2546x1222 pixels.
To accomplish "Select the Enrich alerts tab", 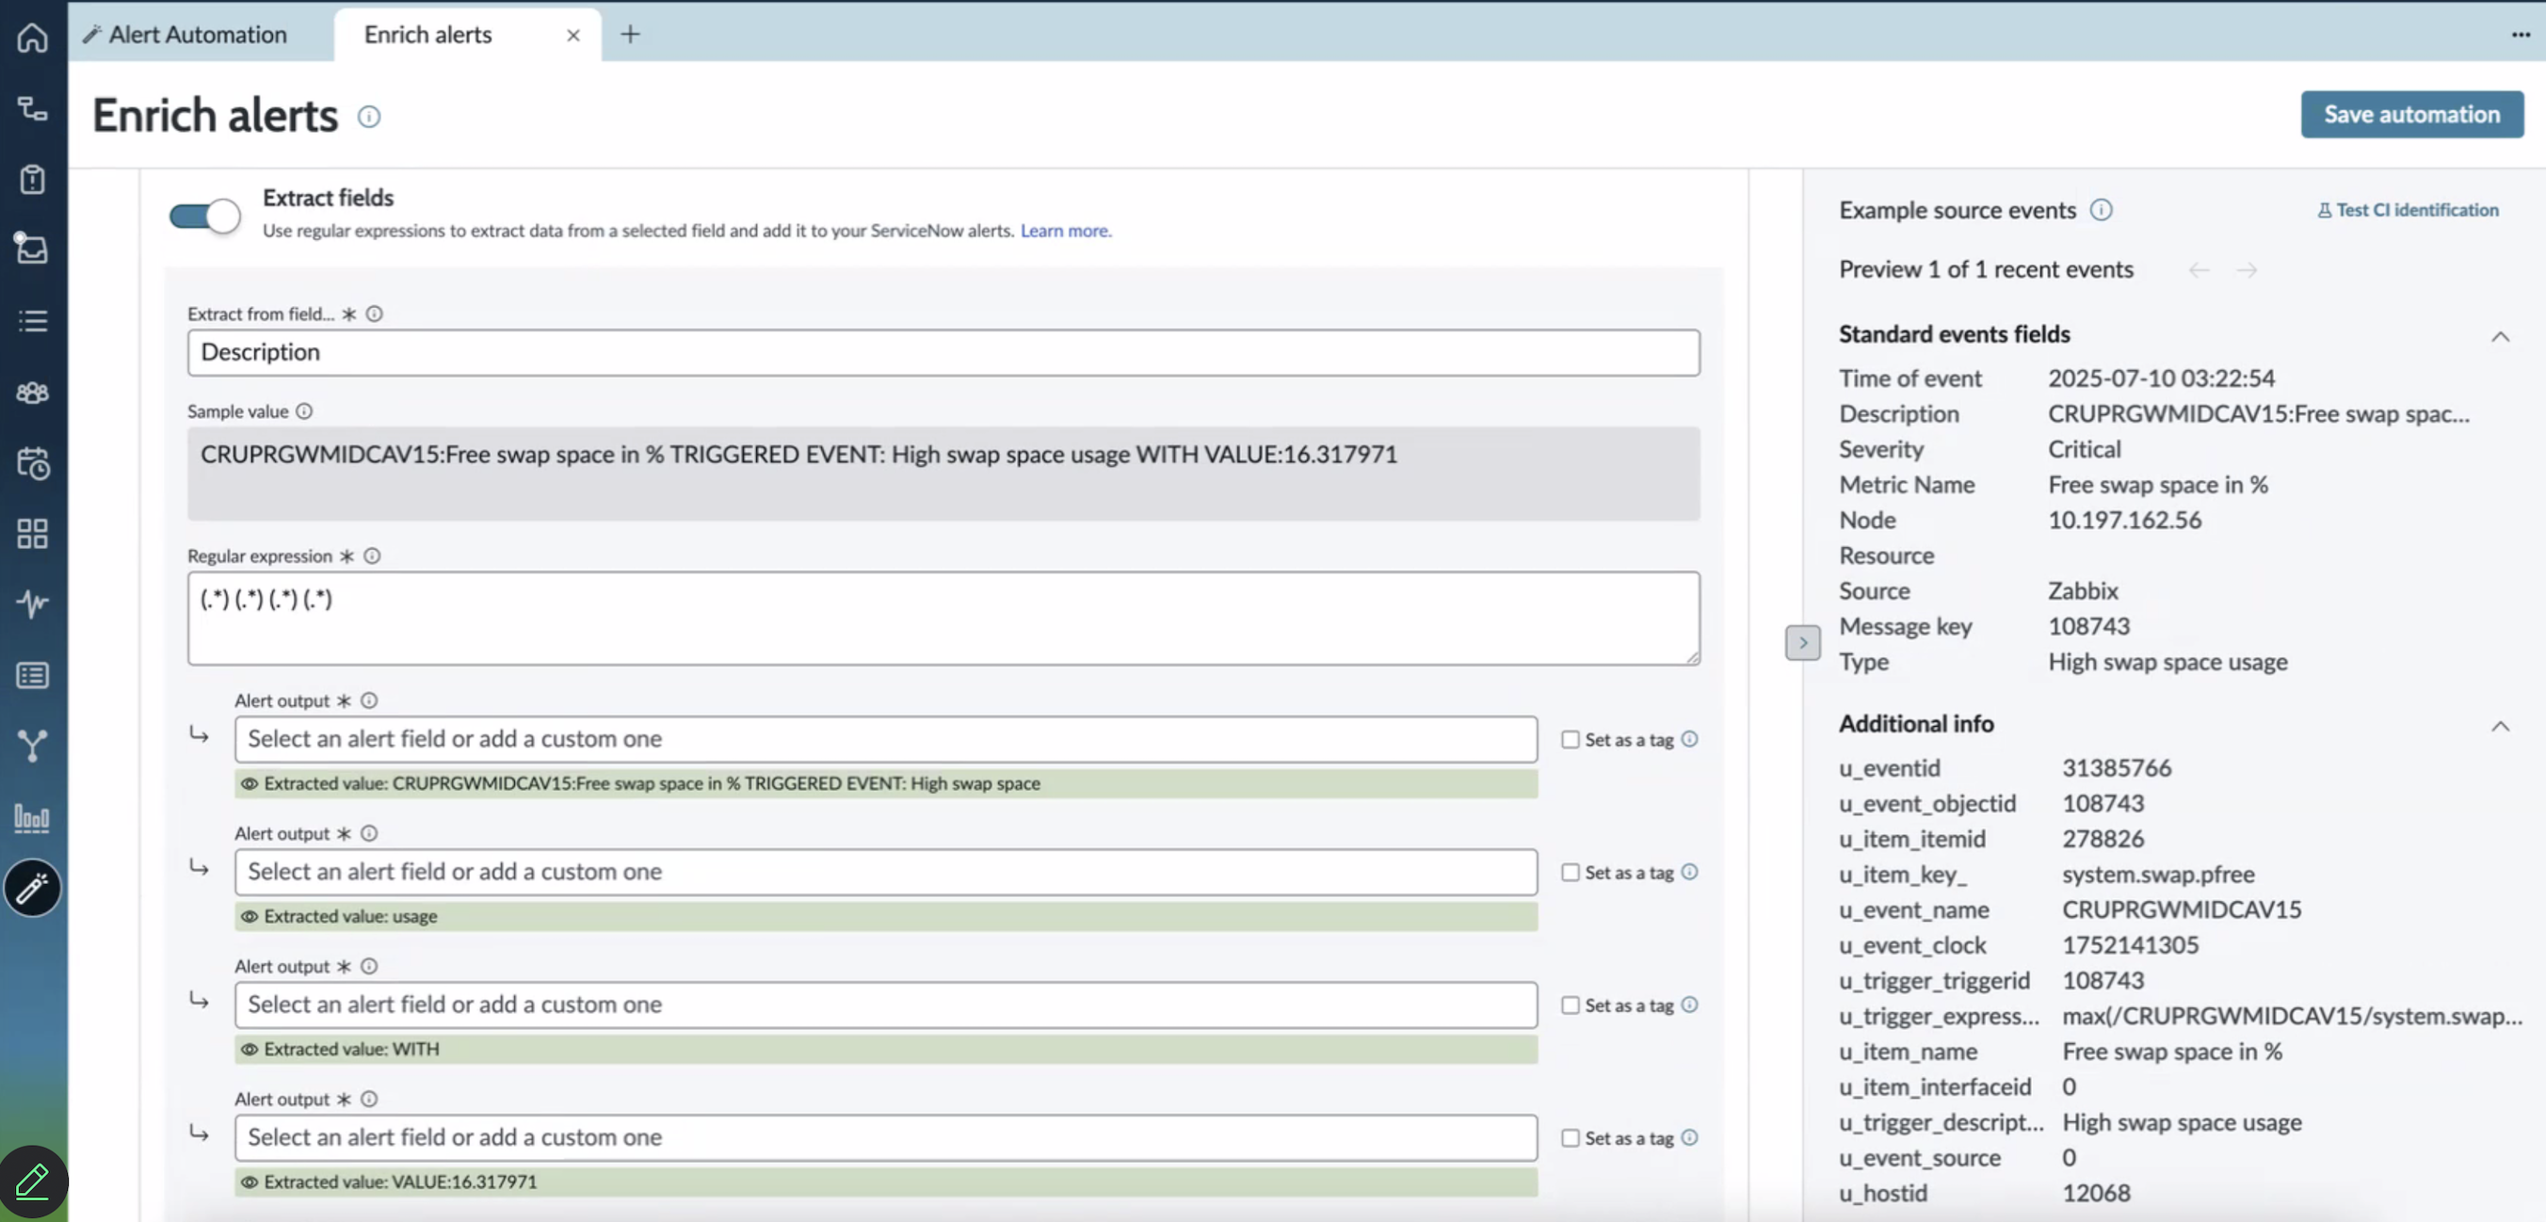I will coord(428,35).
